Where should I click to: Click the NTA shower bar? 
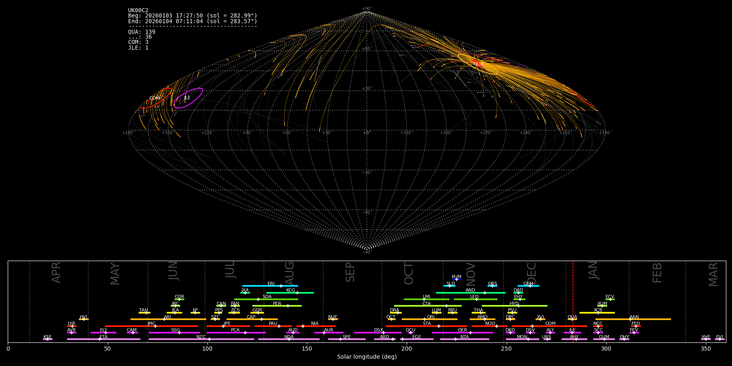click(x=464, y=339)
